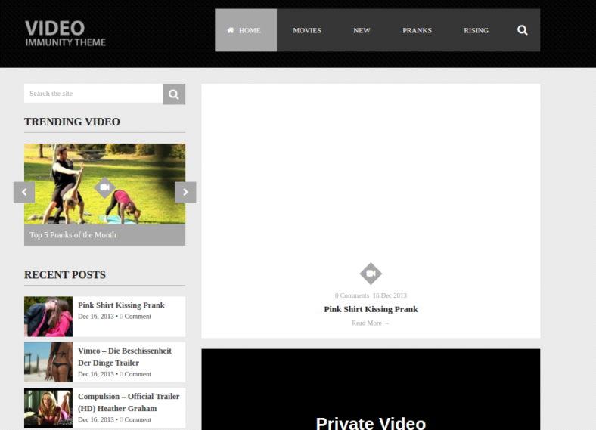Open the Movies menu item
Image resolution: width=596 pixels, height=430 pixels.
(307, 30)
